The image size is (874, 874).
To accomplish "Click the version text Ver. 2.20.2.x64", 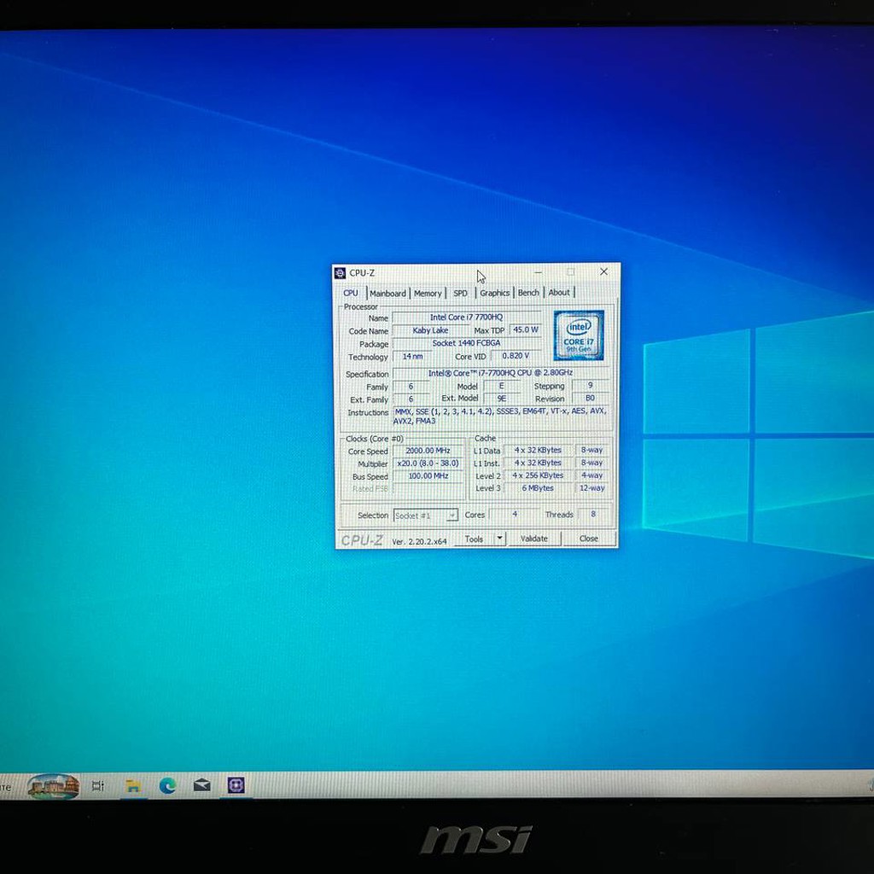I will pos(419,541).
